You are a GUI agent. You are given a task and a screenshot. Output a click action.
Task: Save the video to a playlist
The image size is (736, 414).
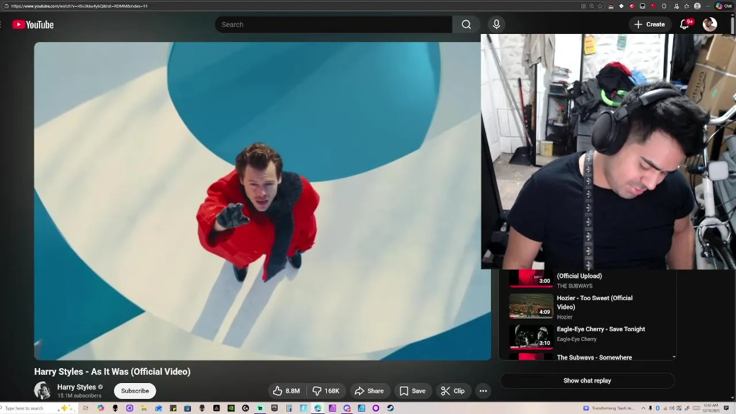[413, 391]
